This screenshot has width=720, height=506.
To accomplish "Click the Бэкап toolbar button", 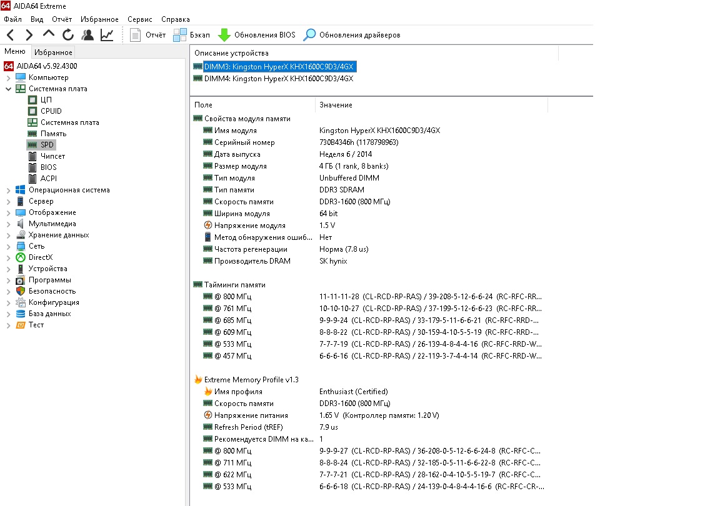I will pyautogui.click(x=191, y=35).
